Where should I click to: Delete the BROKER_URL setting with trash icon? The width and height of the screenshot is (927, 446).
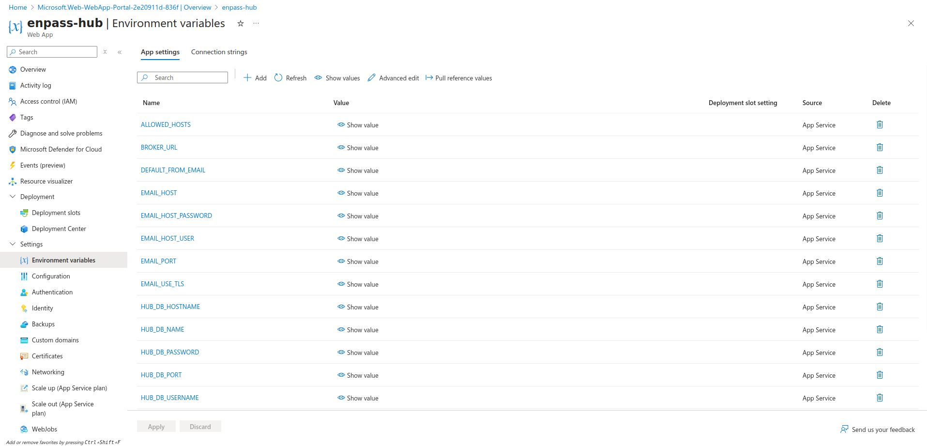click(880, 147)
